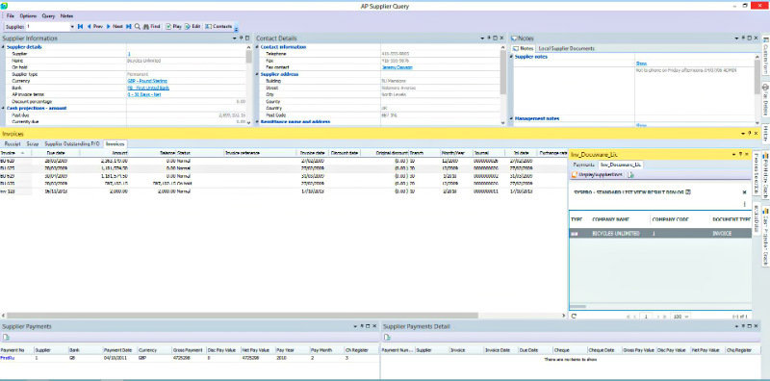Open the Contacts toolbar item
This screenshot has height=381, width=770.
click(218, 27)
